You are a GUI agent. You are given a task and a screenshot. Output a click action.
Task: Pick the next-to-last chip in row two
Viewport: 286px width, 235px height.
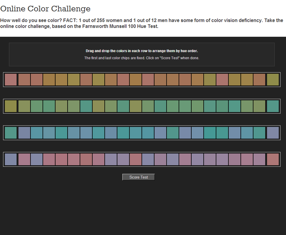click(259, 106)
